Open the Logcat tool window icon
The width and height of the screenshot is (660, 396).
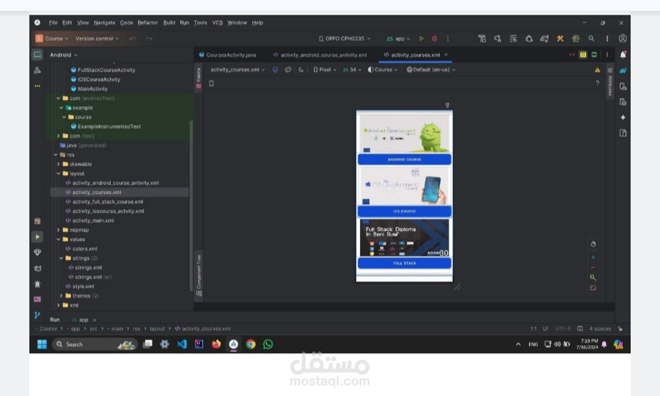37,268
